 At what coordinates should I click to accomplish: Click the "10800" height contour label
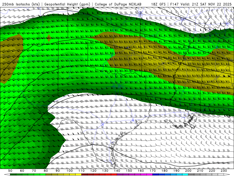point(117,94)
